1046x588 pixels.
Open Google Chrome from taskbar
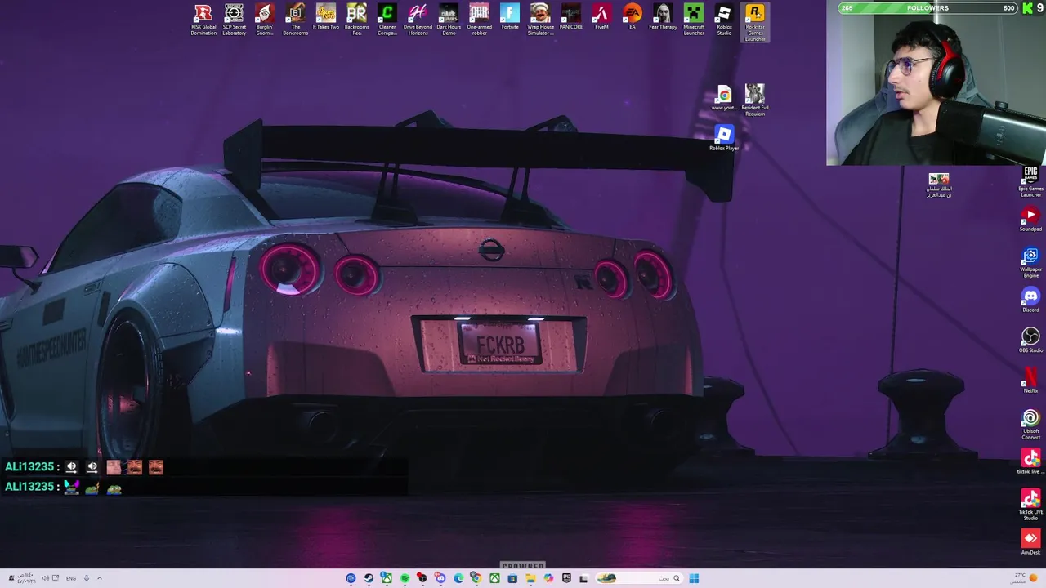[x=476, y=578]
